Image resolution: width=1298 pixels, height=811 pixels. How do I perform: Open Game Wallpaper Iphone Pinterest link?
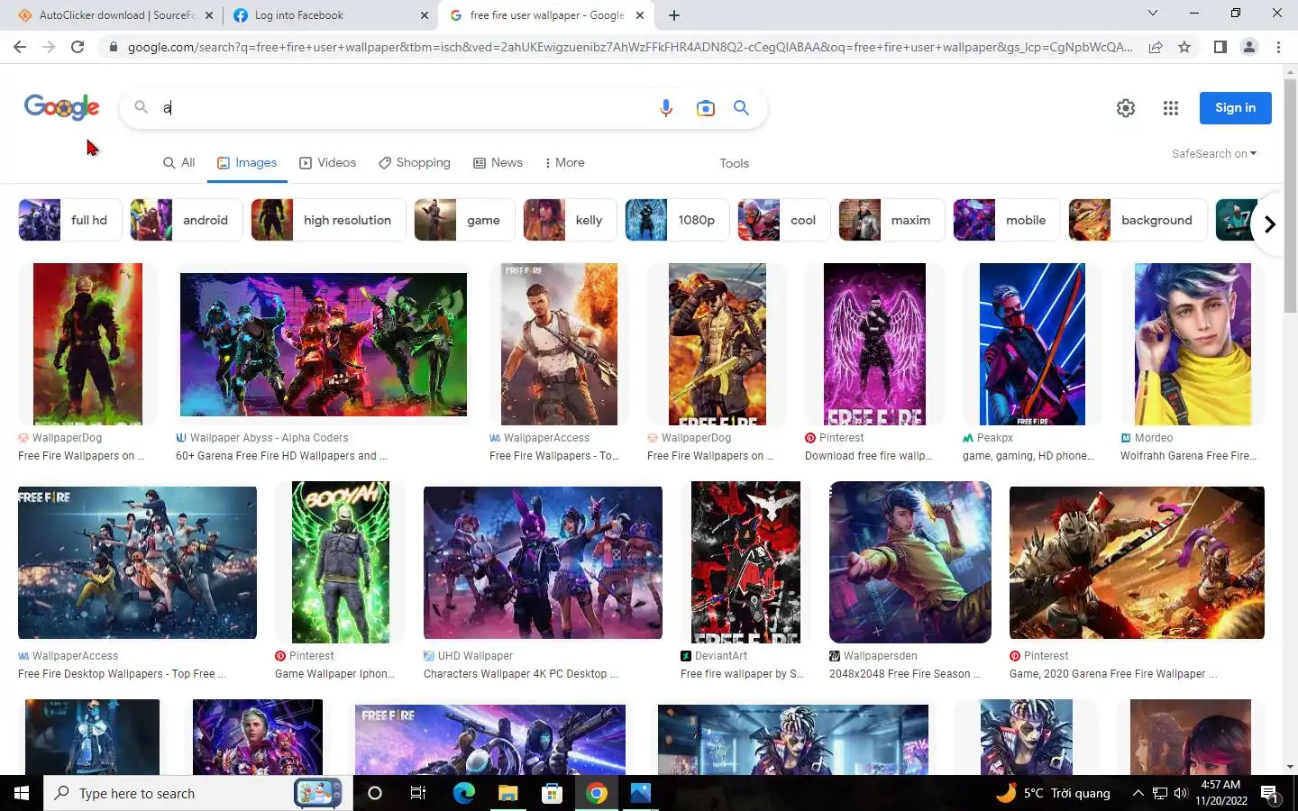(x=336, y=674)
